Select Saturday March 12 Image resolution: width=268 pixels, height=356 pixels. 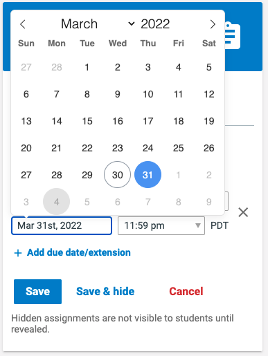click(x=209, y=94)
